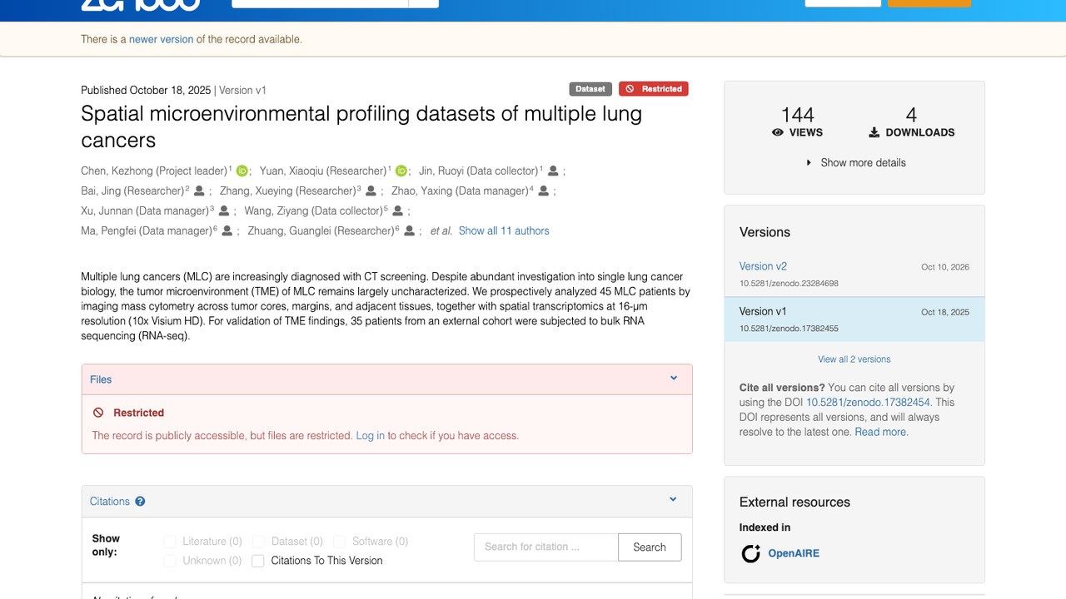
Task: Click person icon next to Bai, Jing
Action: tap(199, 191)
